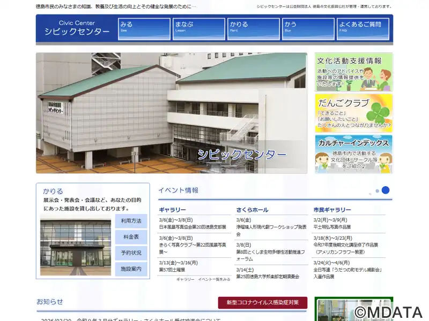The height and width of the screenshot is (321, 429).
Task: Open event 平土明弘写真作品展
Action: coord(332,227)
